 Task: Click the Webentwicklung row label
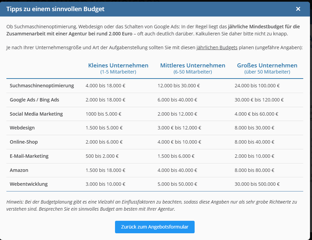pos(29,184)
